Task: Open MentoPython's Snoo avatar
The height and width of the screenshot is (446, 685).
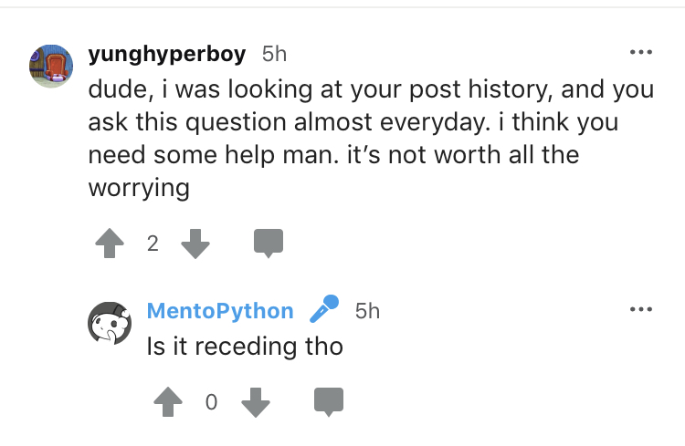Action: tap(109, 324)
